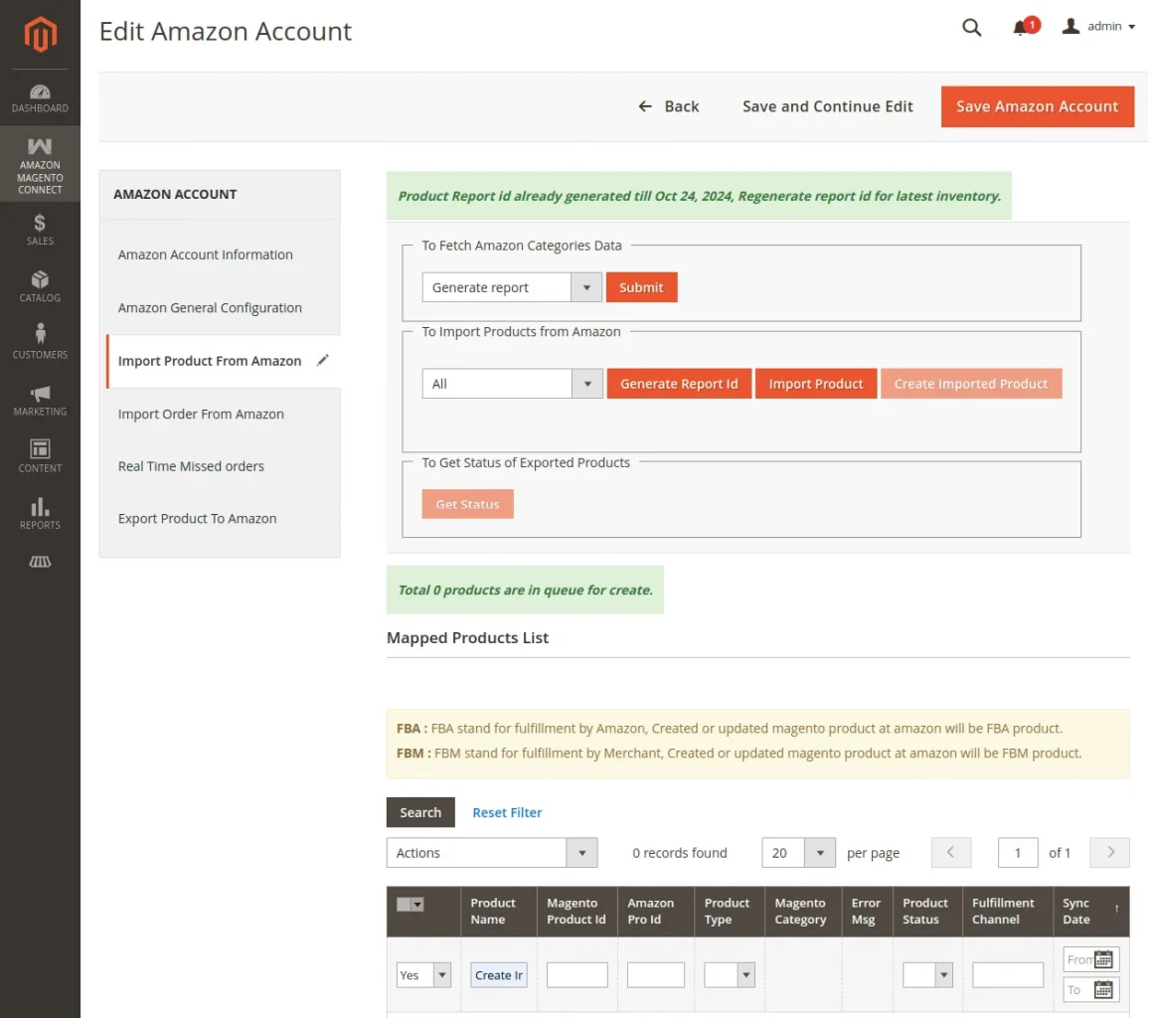
Task: Expand the mass-select options arrow
Action: 417,904
